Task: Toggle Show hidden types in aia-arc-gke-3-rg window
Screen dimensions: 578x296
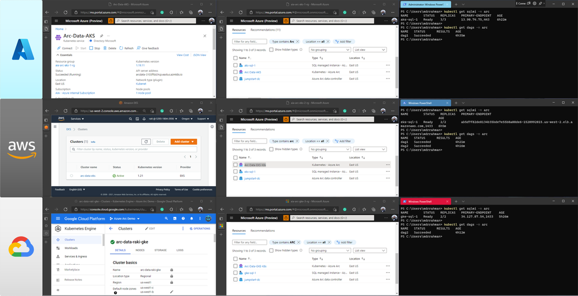Action: (271, 251)
